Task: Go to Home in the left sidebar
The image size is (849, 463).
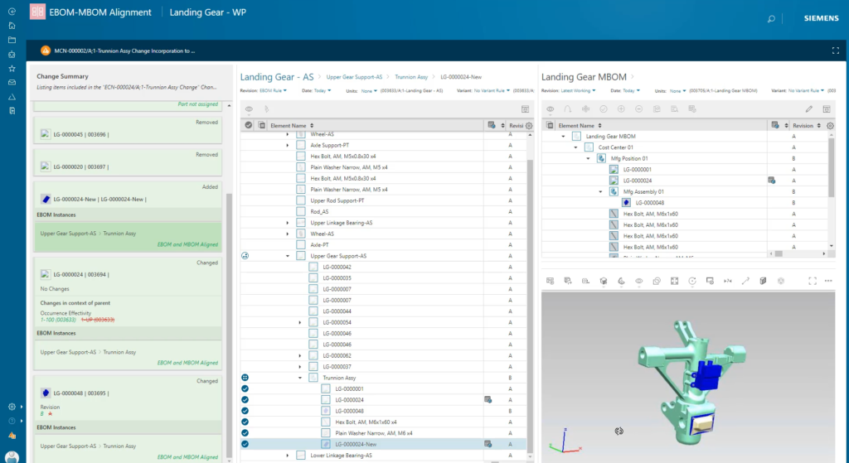Action: point(12,26)
